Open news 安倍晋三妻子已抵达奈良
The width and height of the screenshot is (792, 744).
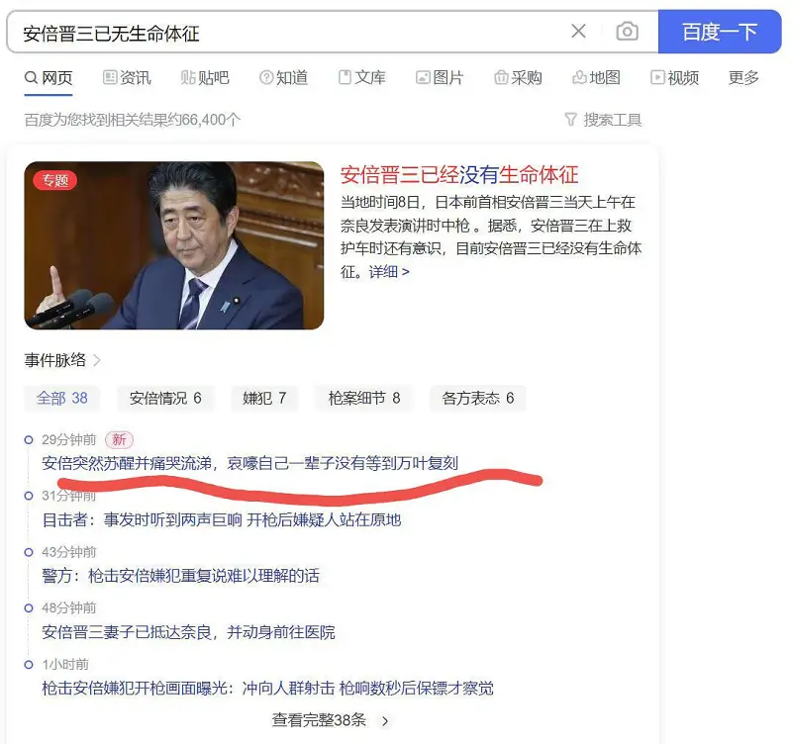[188, 632]
